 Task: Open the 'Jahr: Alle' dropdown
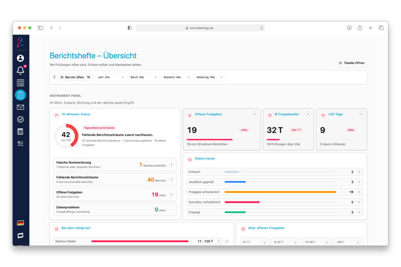click(x=111, y=77)
